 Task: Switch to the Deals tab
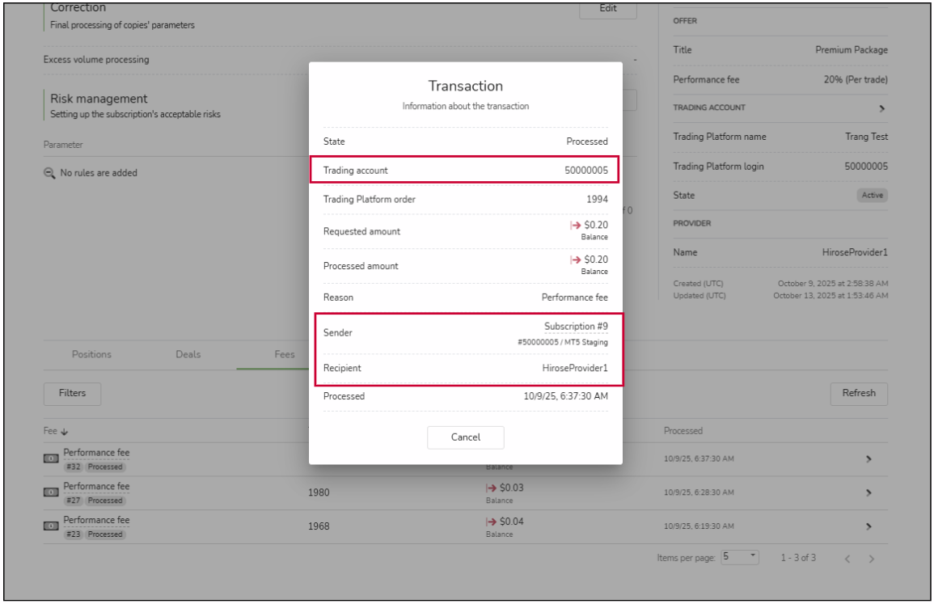point(188,354)
